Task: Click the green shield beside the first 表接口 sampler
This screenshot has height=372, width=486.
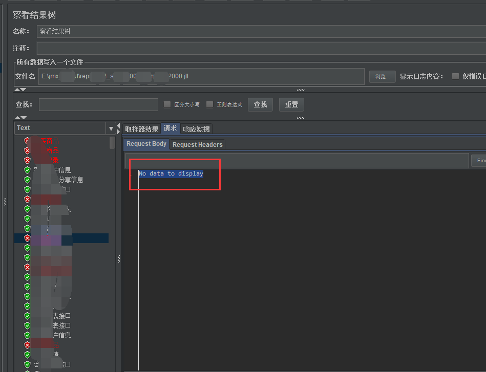Action: point(27,316)
